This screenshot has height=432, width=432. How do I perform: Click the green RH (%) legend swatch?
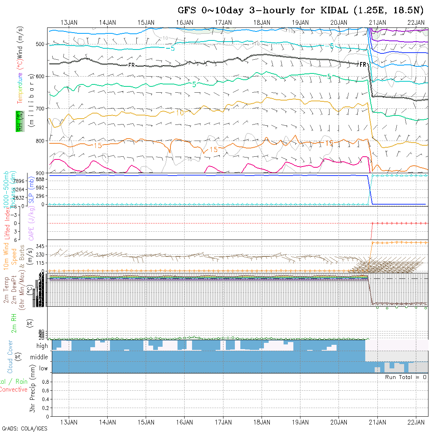point(19,121)
